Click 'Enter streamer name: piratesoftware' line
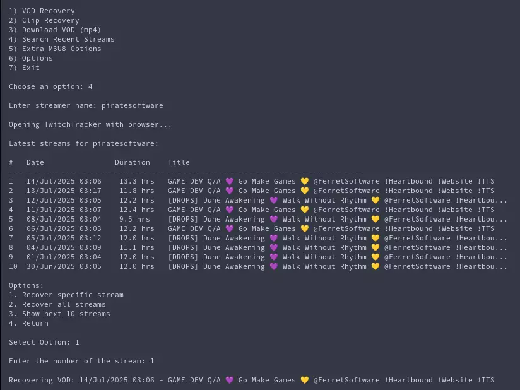This screenshot has width=520, height=390. [x=86, y=106]
